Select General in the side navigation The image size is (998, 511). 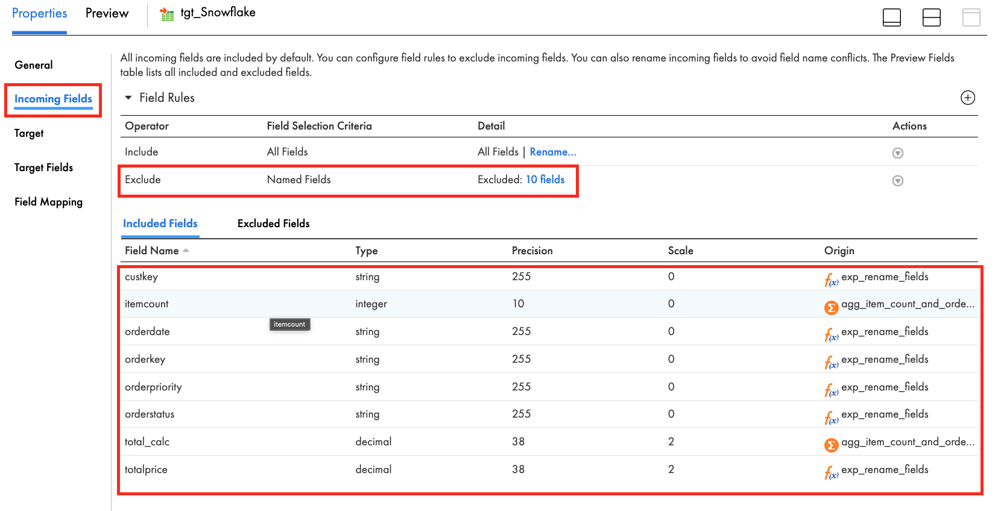click(x=33, y=65)
